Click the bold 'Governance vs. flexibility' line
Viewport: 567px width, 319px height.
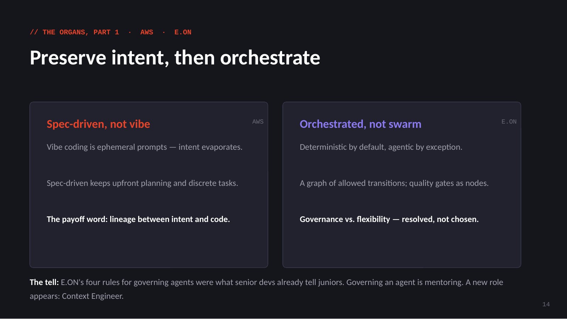point(389,219)
